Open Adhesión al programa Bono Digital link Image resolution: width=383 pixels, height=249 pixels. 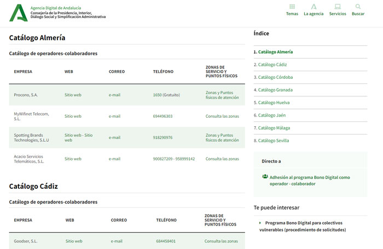pos(306,181)
